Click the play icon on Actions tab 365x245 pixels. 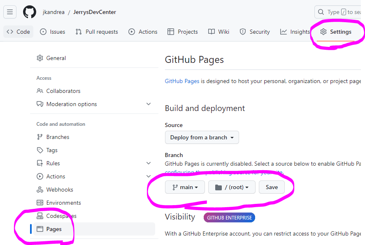pos(132,32)
